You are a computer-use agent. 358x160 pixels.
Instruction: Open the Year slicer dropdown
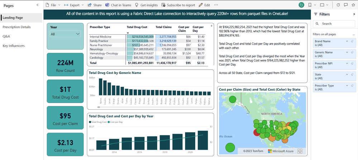point(65,34)
